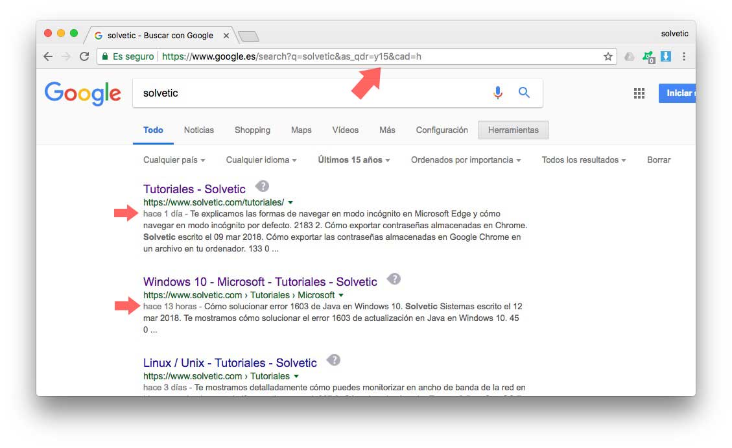
Task: Switch to the Vídeos tab
Action: 346,130
